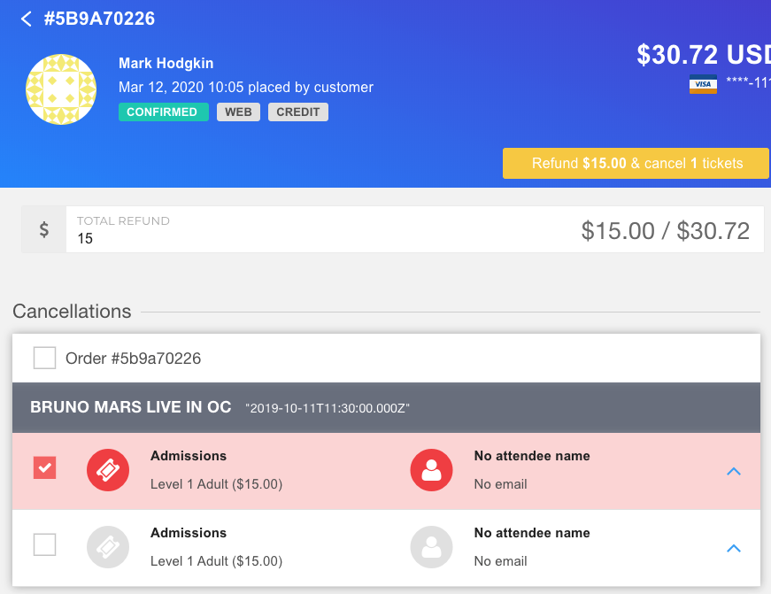The image size is (771, 594).
Task: Click Mark Hodgkin's yellow avatar
Action: [61, 89]
